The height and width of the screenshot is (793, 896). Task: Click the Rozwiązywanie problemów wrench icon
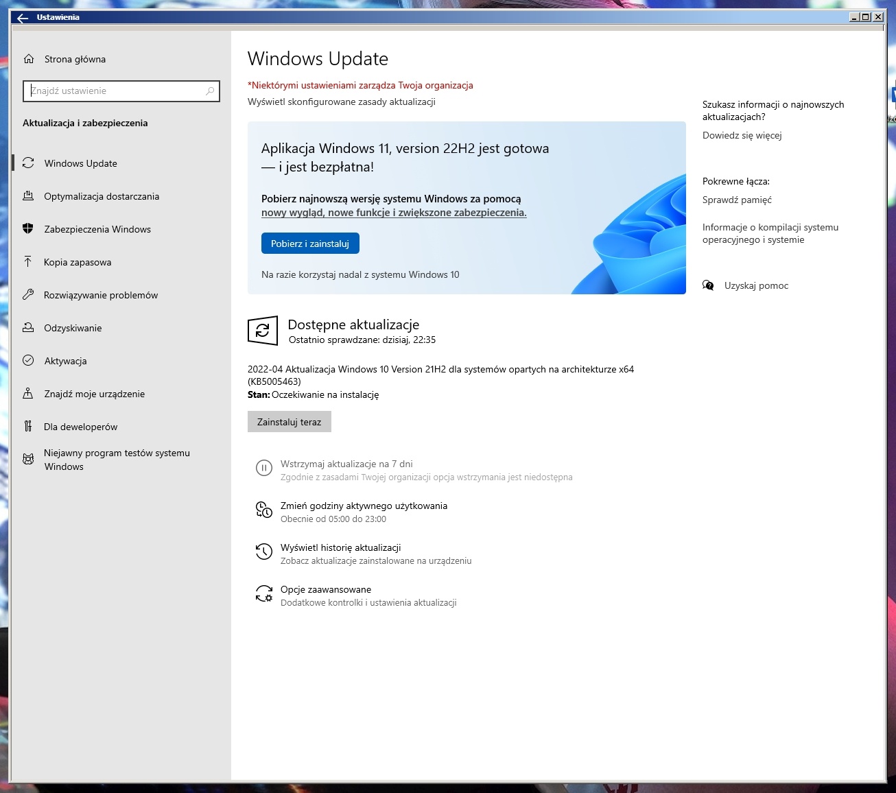click(28, 295)
